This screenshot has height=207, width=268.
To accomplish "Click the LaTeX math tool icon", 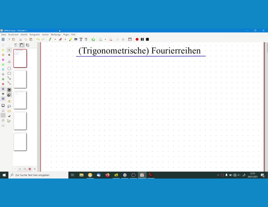I will (x=86, y=39).
